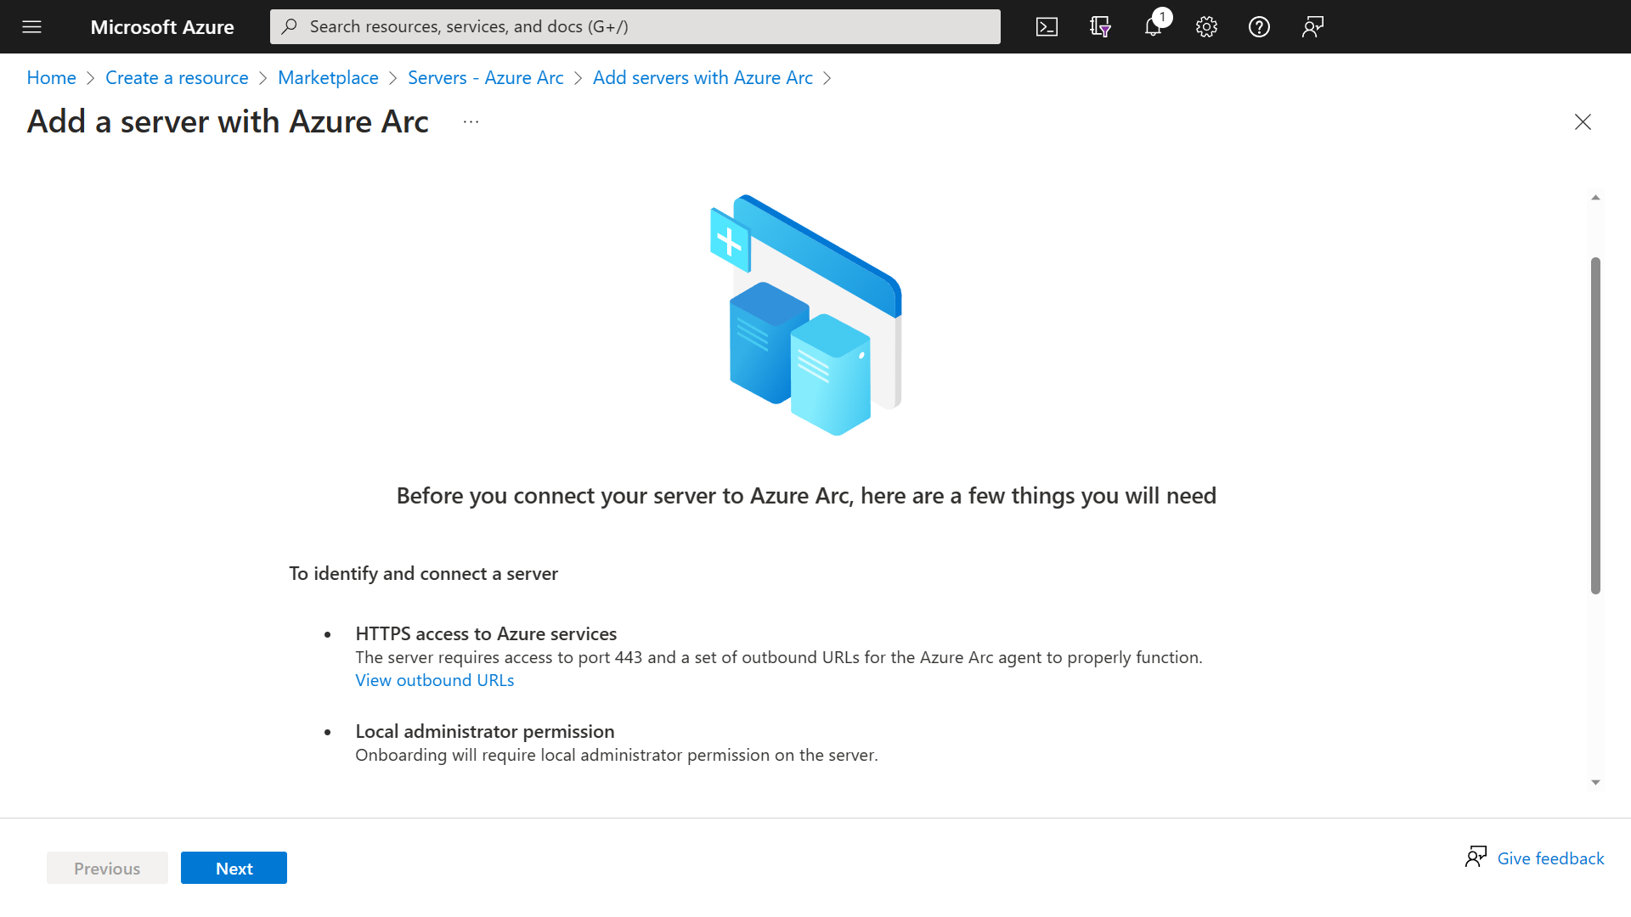Viewport: 1631px width, 917px height.
Task: Select Add servers with Azure Arc tab
Action: click(x=703, y=76)
